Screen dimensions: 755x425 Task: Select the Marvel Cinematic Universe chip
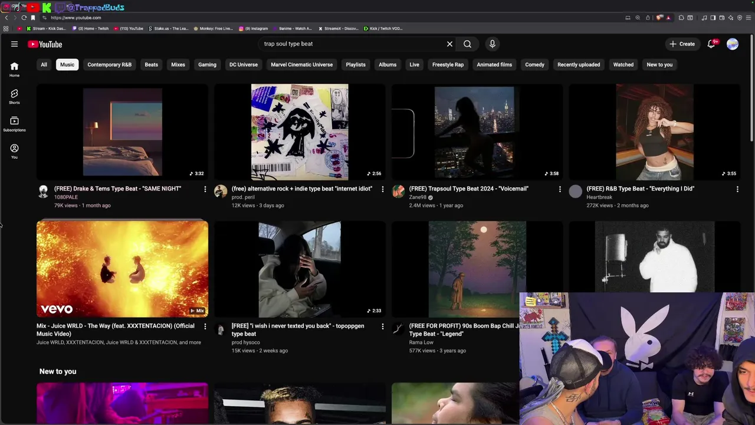(301, 64)
